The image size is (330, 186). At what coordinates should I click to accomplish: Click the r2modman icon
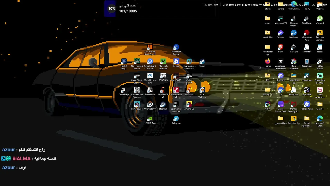[x=307, y=77]
